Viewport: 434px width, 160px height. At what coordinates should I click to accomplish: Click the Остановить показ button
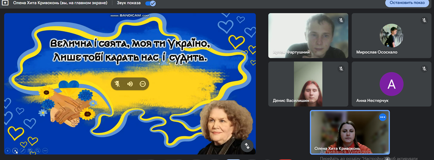407,3
